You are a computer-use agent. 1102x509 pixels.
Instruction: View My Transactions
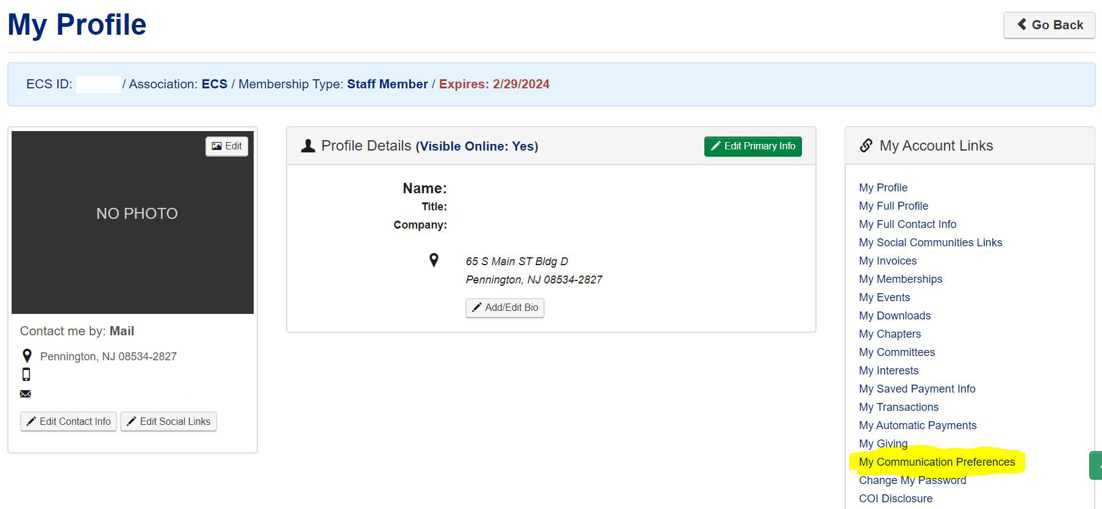(899, 407)
